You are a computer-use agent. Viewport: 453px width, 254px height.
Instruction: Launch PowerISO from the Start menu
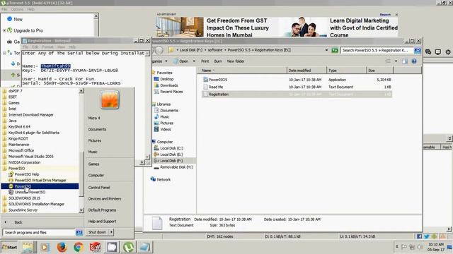coord(23,186)
